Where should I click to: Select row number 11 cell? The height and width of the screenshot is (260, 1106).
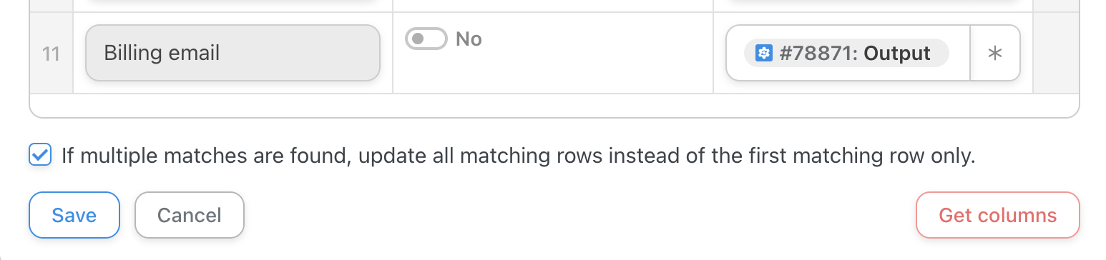pos(51,53)
